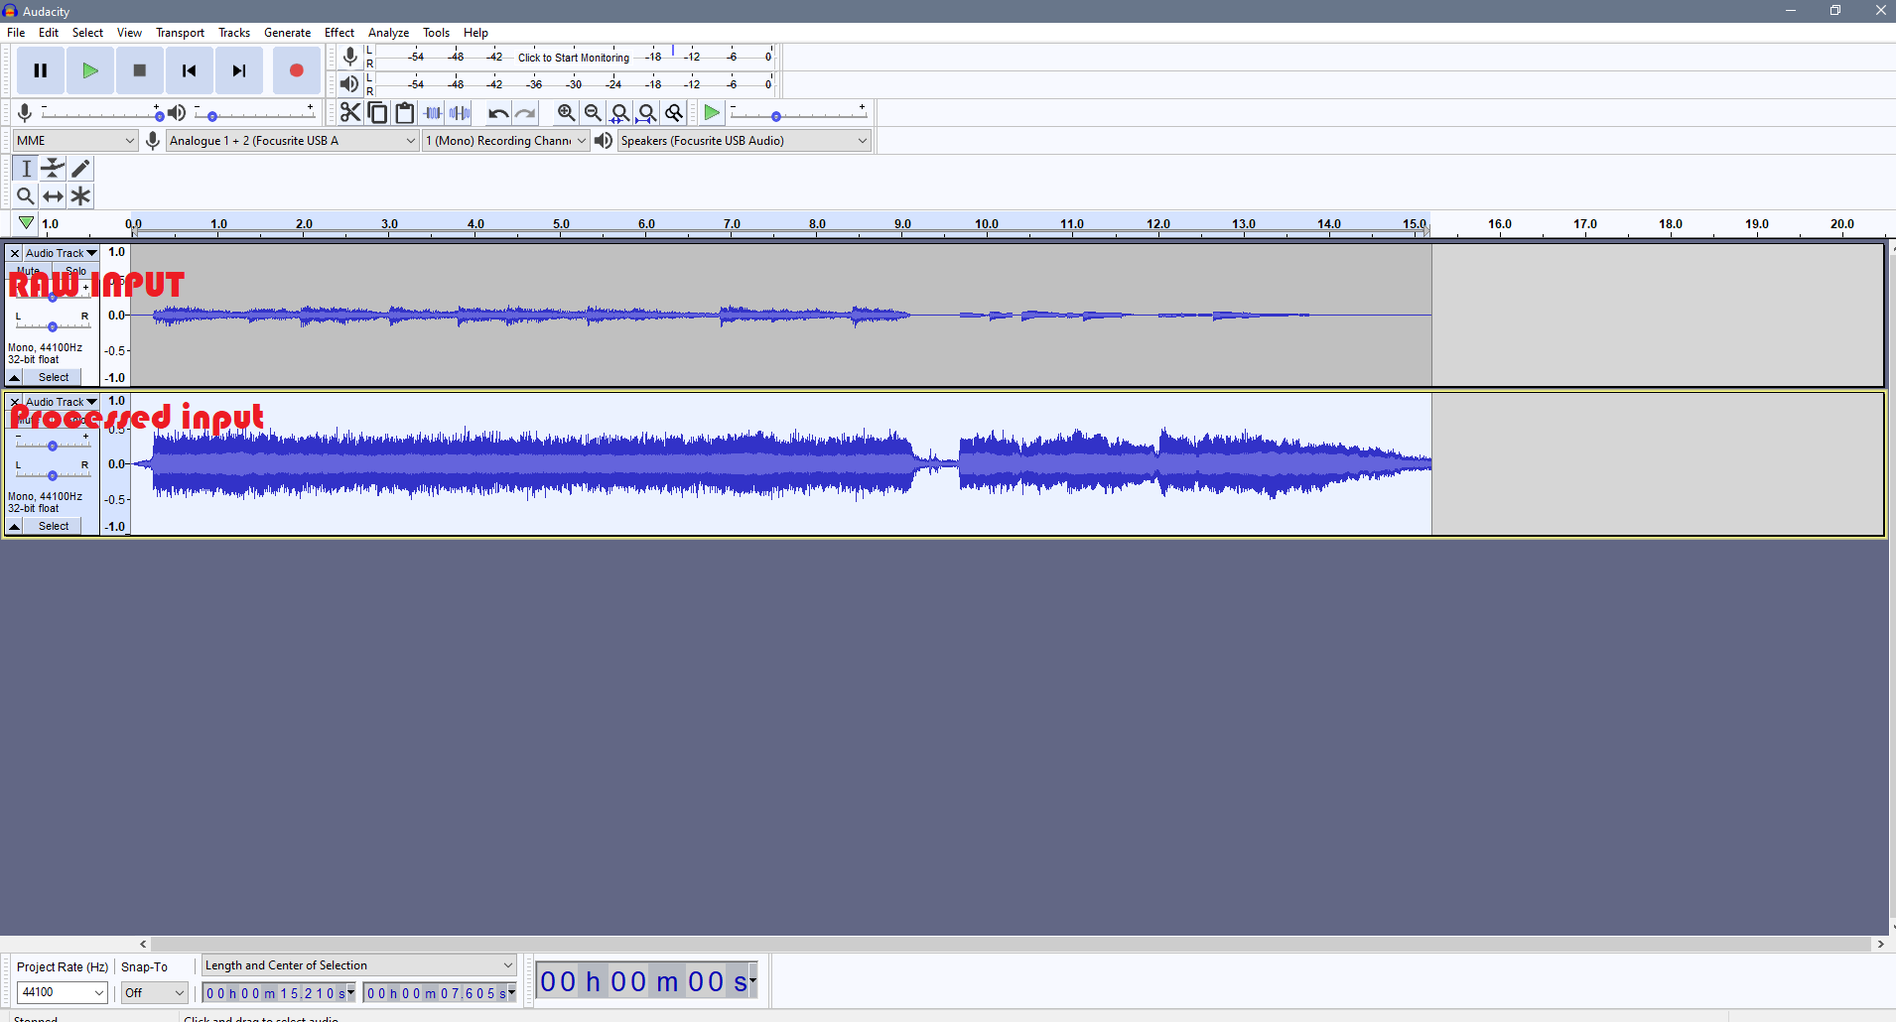Trim audio outside selection icon
The width and height of the screenshot is (1896, 1022).
click(x=432, y=113)
